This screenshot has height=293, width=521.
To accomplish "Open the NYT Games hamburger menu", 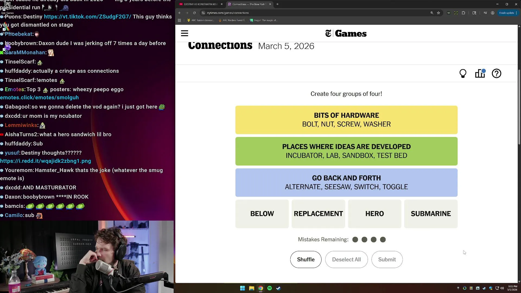I will 185,33.
